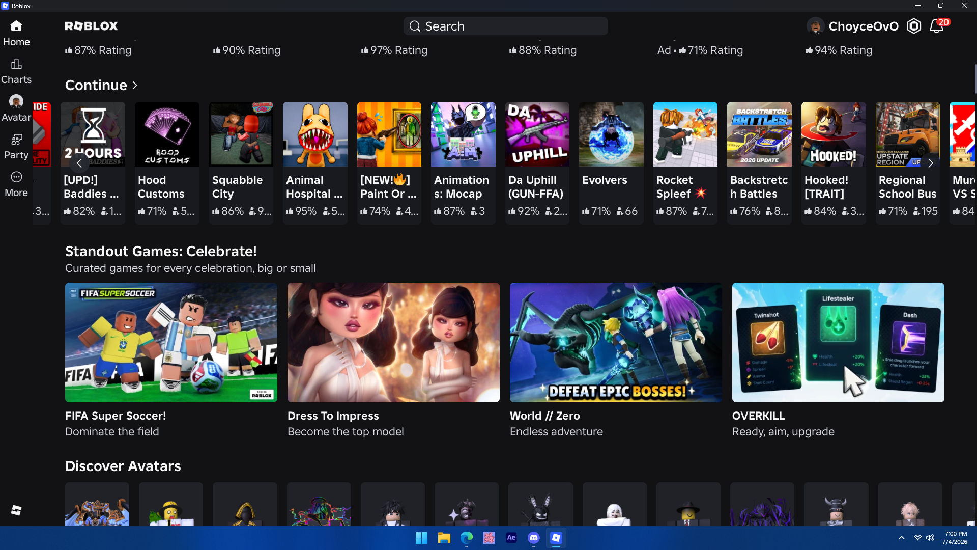This screenshot has width=977, height=550.
Task: Open World // Zero banner
Action: pyautogui.click(x=616, y=342)
